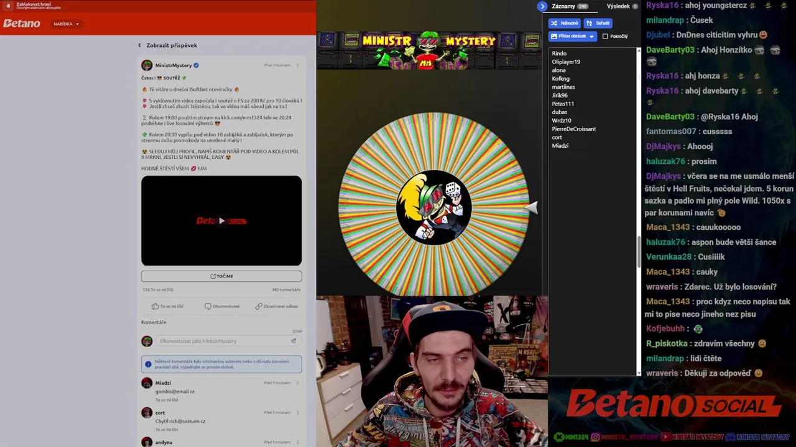Click entry Rindo in list
Screen dimensions: 796x447
559,53
